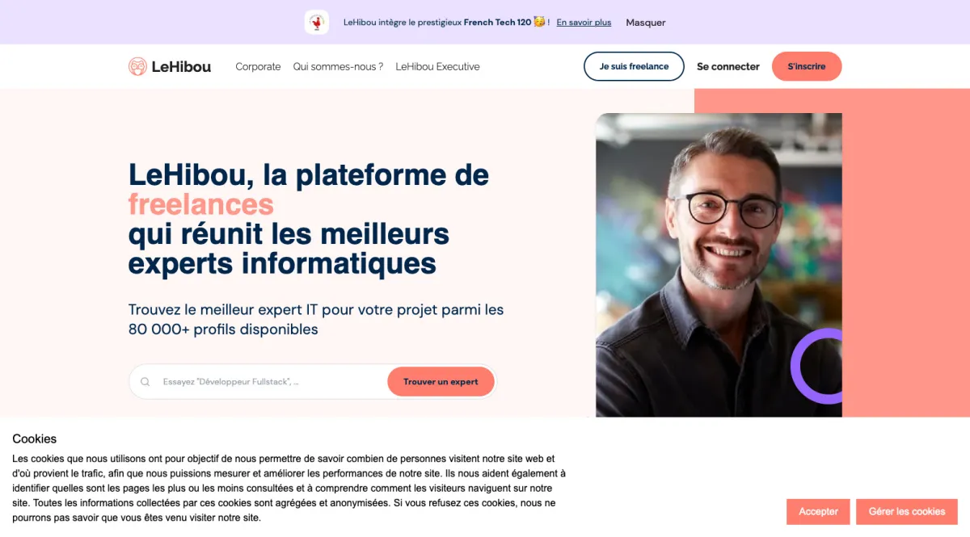Open Gérer les cookies settings
Viewport: 970px width, 537px height.
click(907, 512)
